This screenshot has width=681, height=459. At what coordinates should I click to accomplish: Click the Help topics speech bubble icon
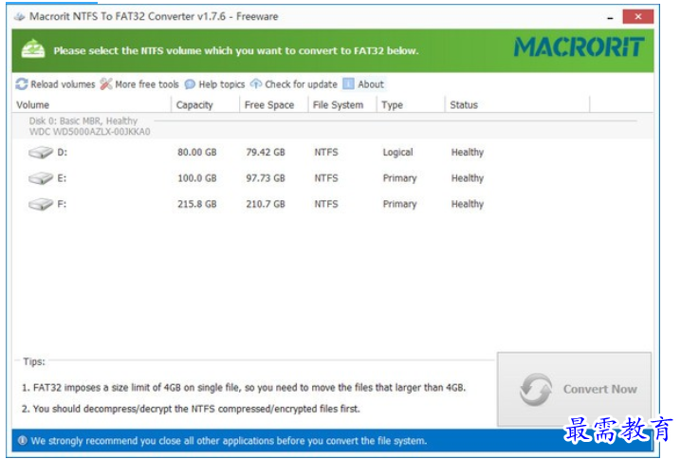coord(190,84)
